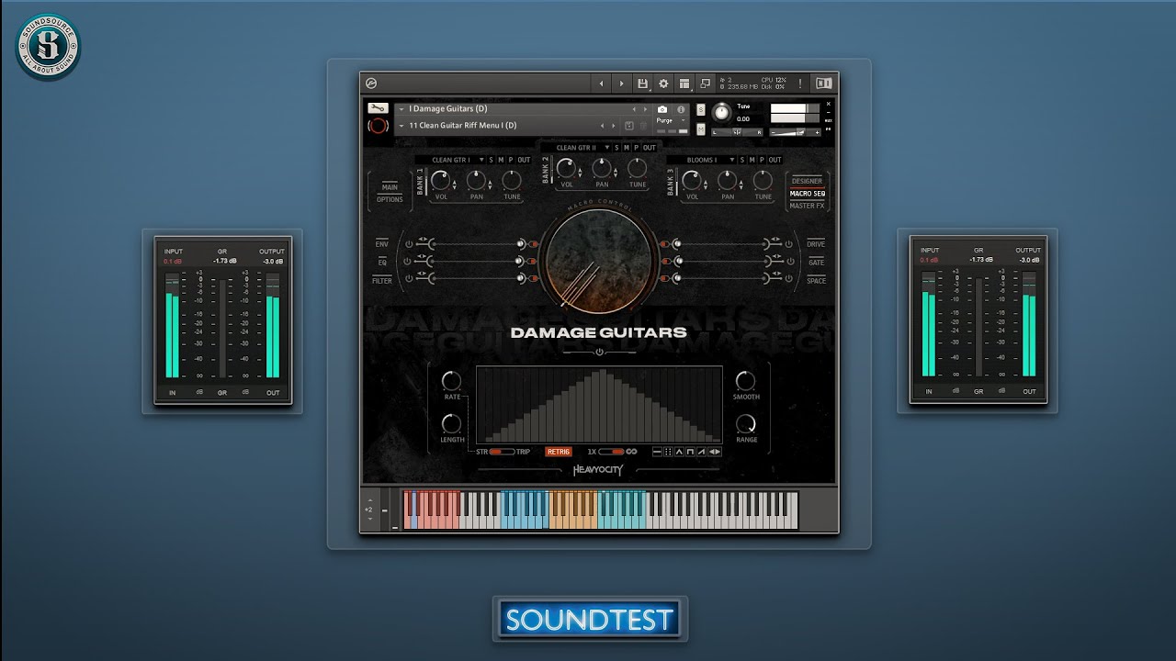Click the Heavyocity logo
The width and height of the screenshot is (1176, 661).
tap(598, 470)
